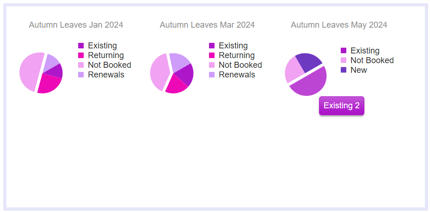Select the Returning slice in Jan 2024 pie
The height and width of the screenshot is (212, 430).
coord(50,84)
